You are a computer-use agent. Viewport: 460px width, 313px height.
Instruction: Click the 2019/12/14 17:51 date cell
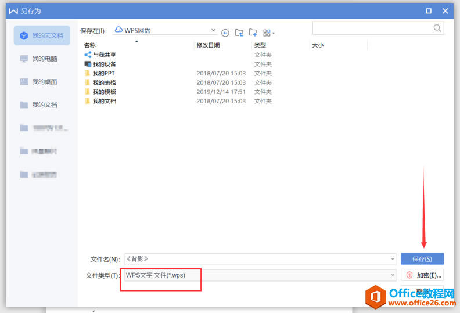click(x=221, y=92)
